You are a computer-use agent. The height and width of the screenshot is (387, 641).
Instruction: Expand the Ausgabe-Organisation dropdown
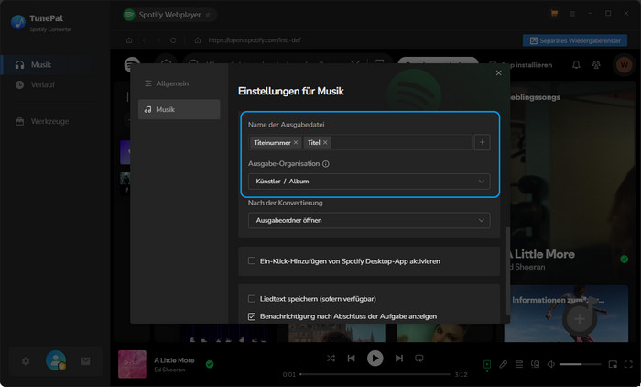pyautogui.click(x=368, y=182)
